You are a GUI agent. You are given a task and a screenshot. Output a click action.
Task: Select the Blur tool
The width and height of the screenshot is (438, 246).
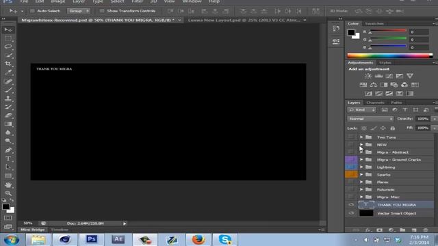(x=8, y=133)
